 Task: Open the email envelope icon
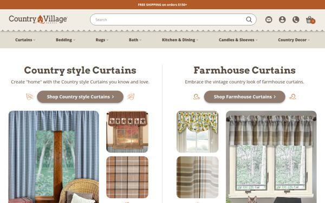point(269,19)
